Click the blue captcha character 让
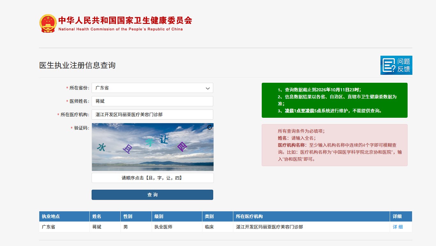The width and height of the screenshot is (436, 246). click(164, 140)
